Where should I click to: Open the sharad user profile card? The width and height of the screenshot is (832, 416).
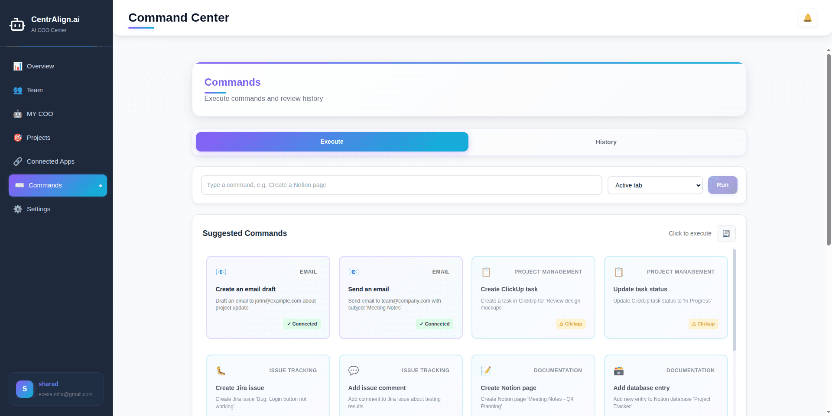(x=56, y=389)
